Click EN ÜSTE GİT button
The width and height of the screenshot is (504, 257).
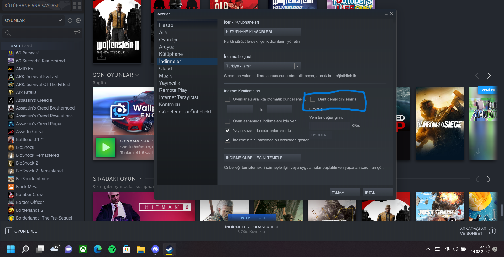[x=252, y=218]
